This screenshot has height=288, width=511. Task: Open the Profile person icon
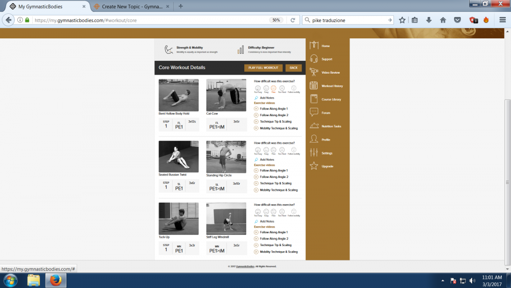tap(314, 139)
